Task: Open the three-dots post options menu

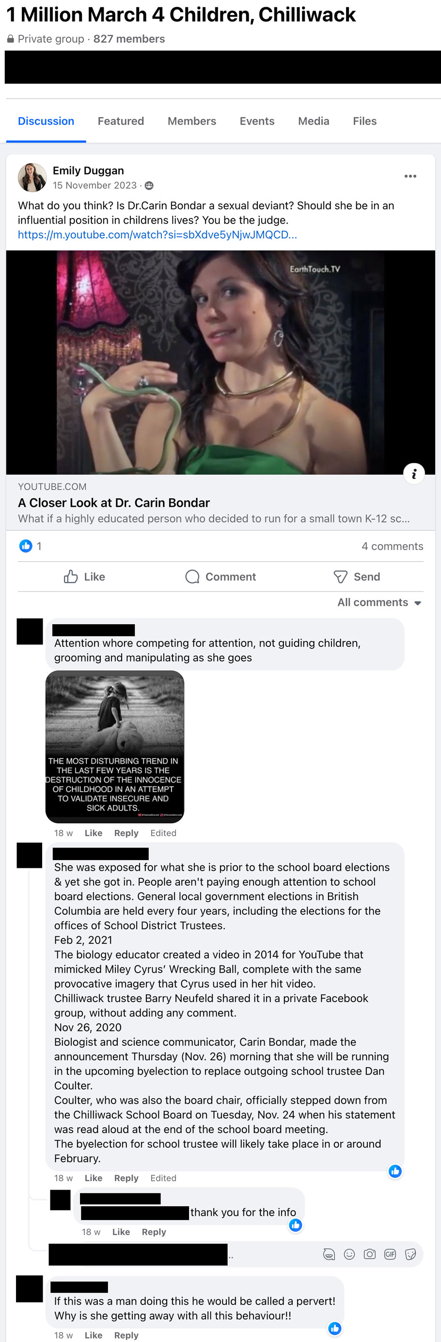Action: point(410,176)
